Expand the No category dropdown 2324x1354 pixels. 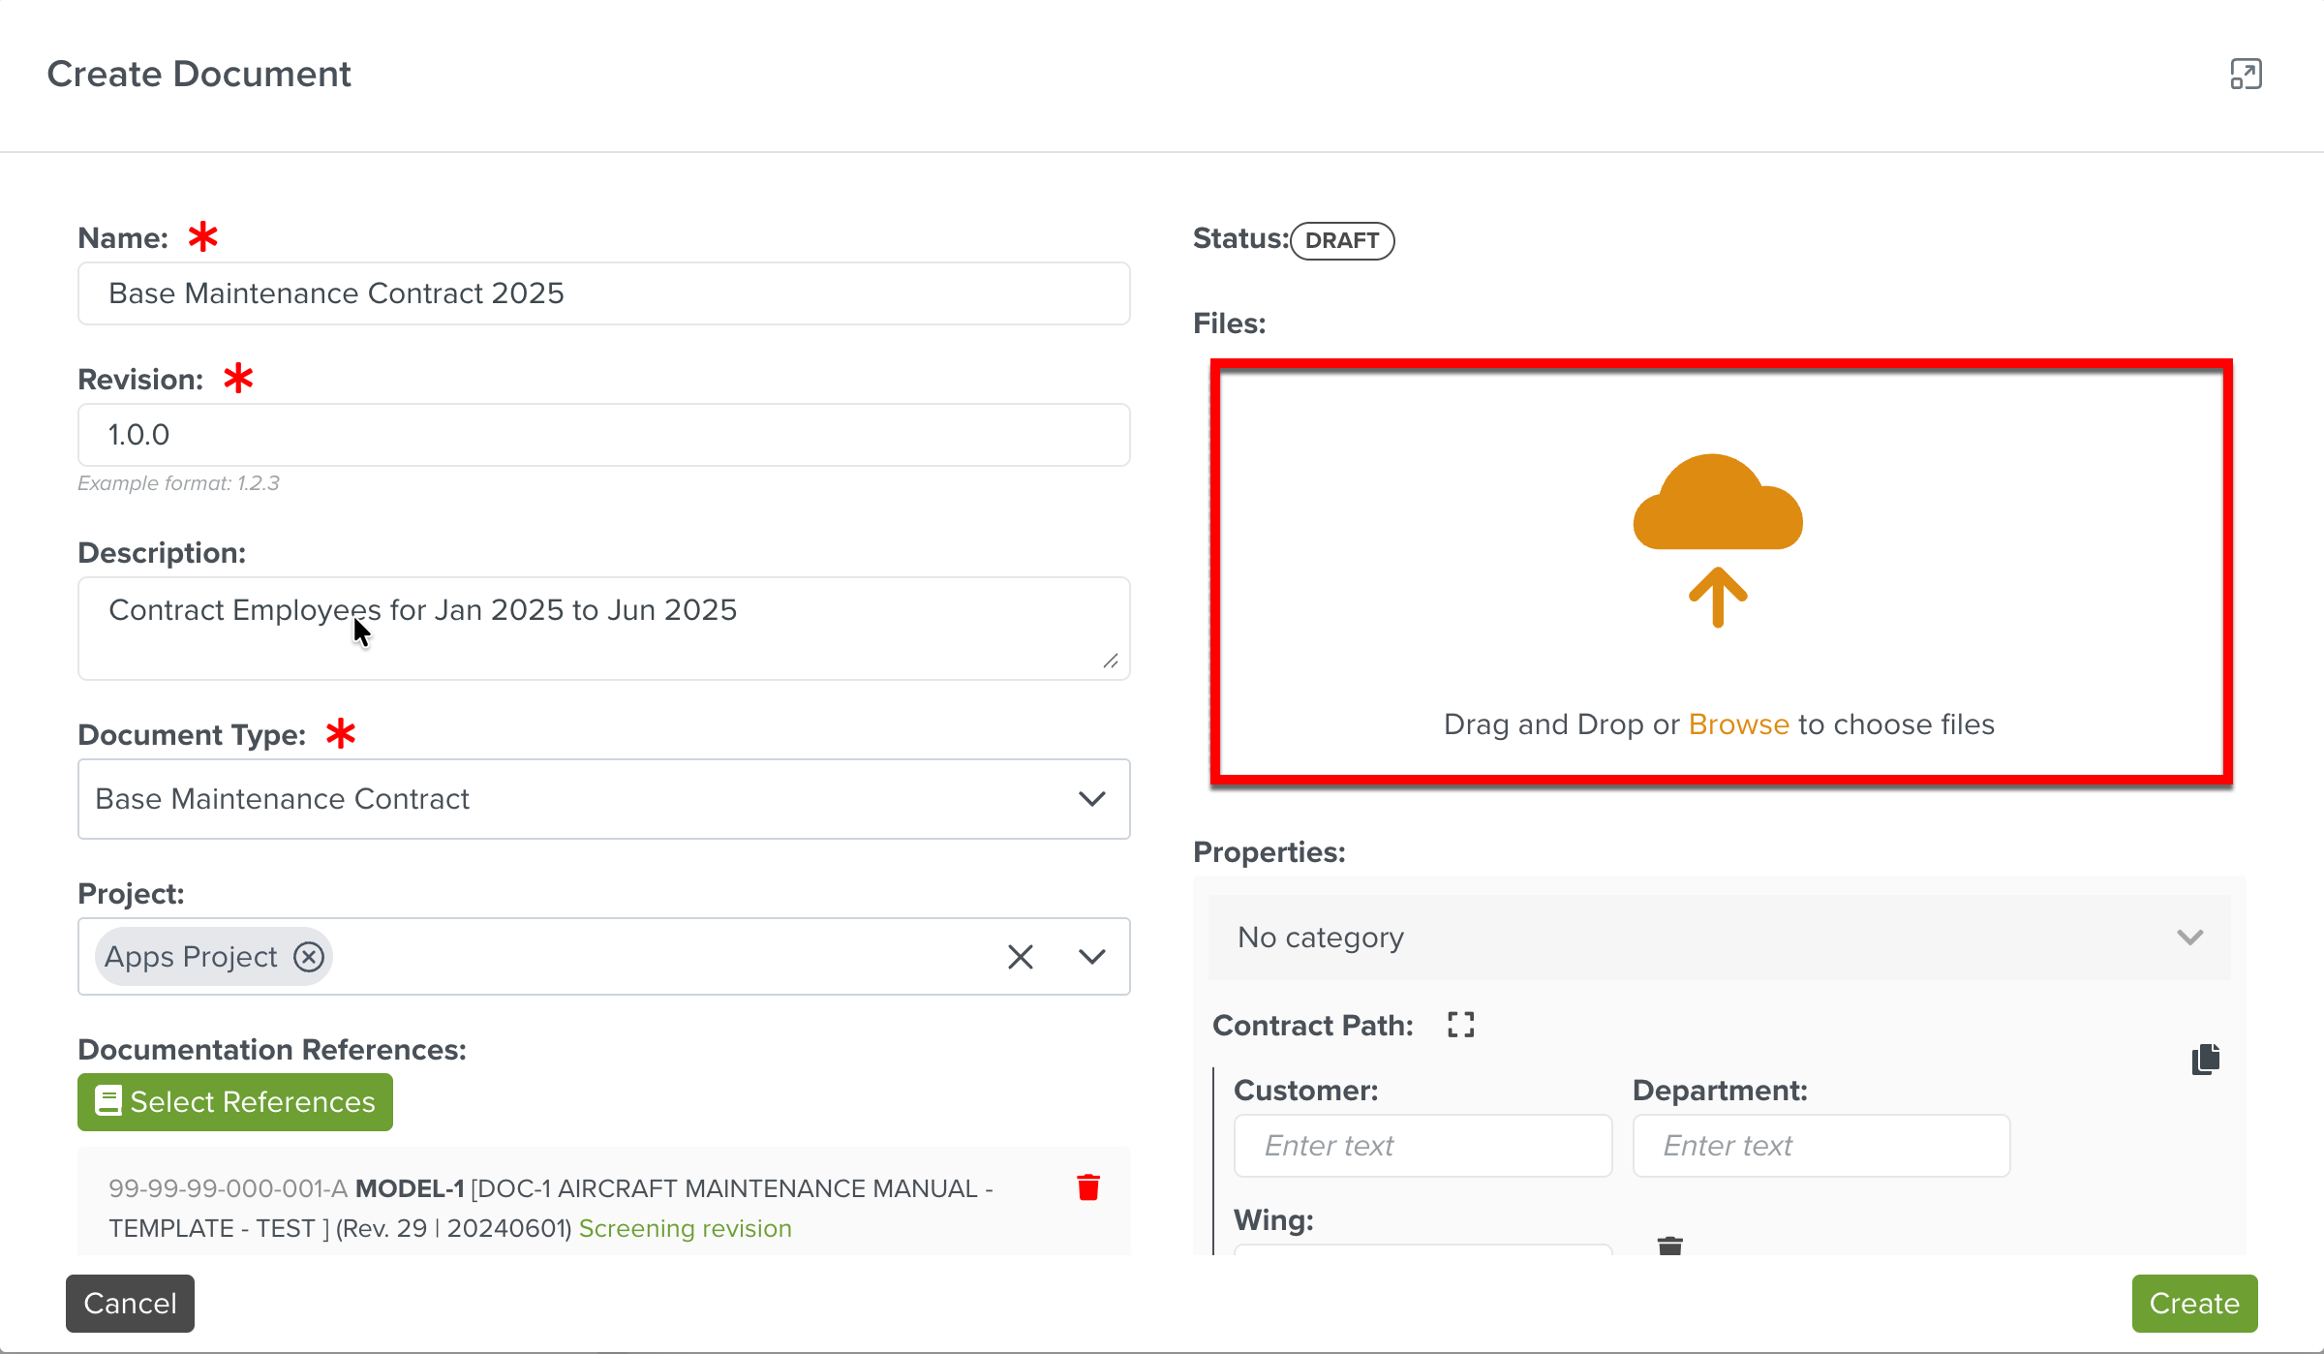click(x=2189, y=938)
